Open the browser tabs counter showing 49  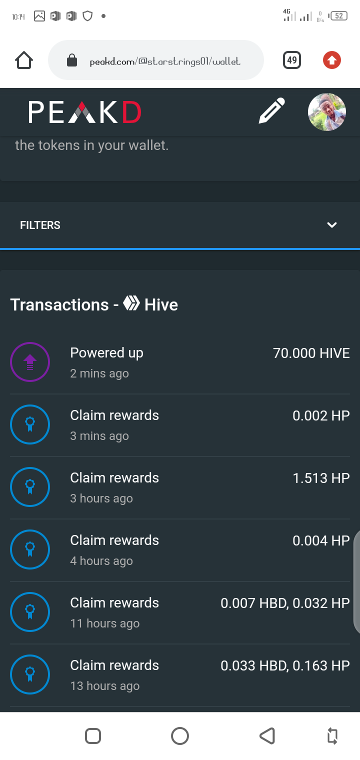click(x=292, y=60)
